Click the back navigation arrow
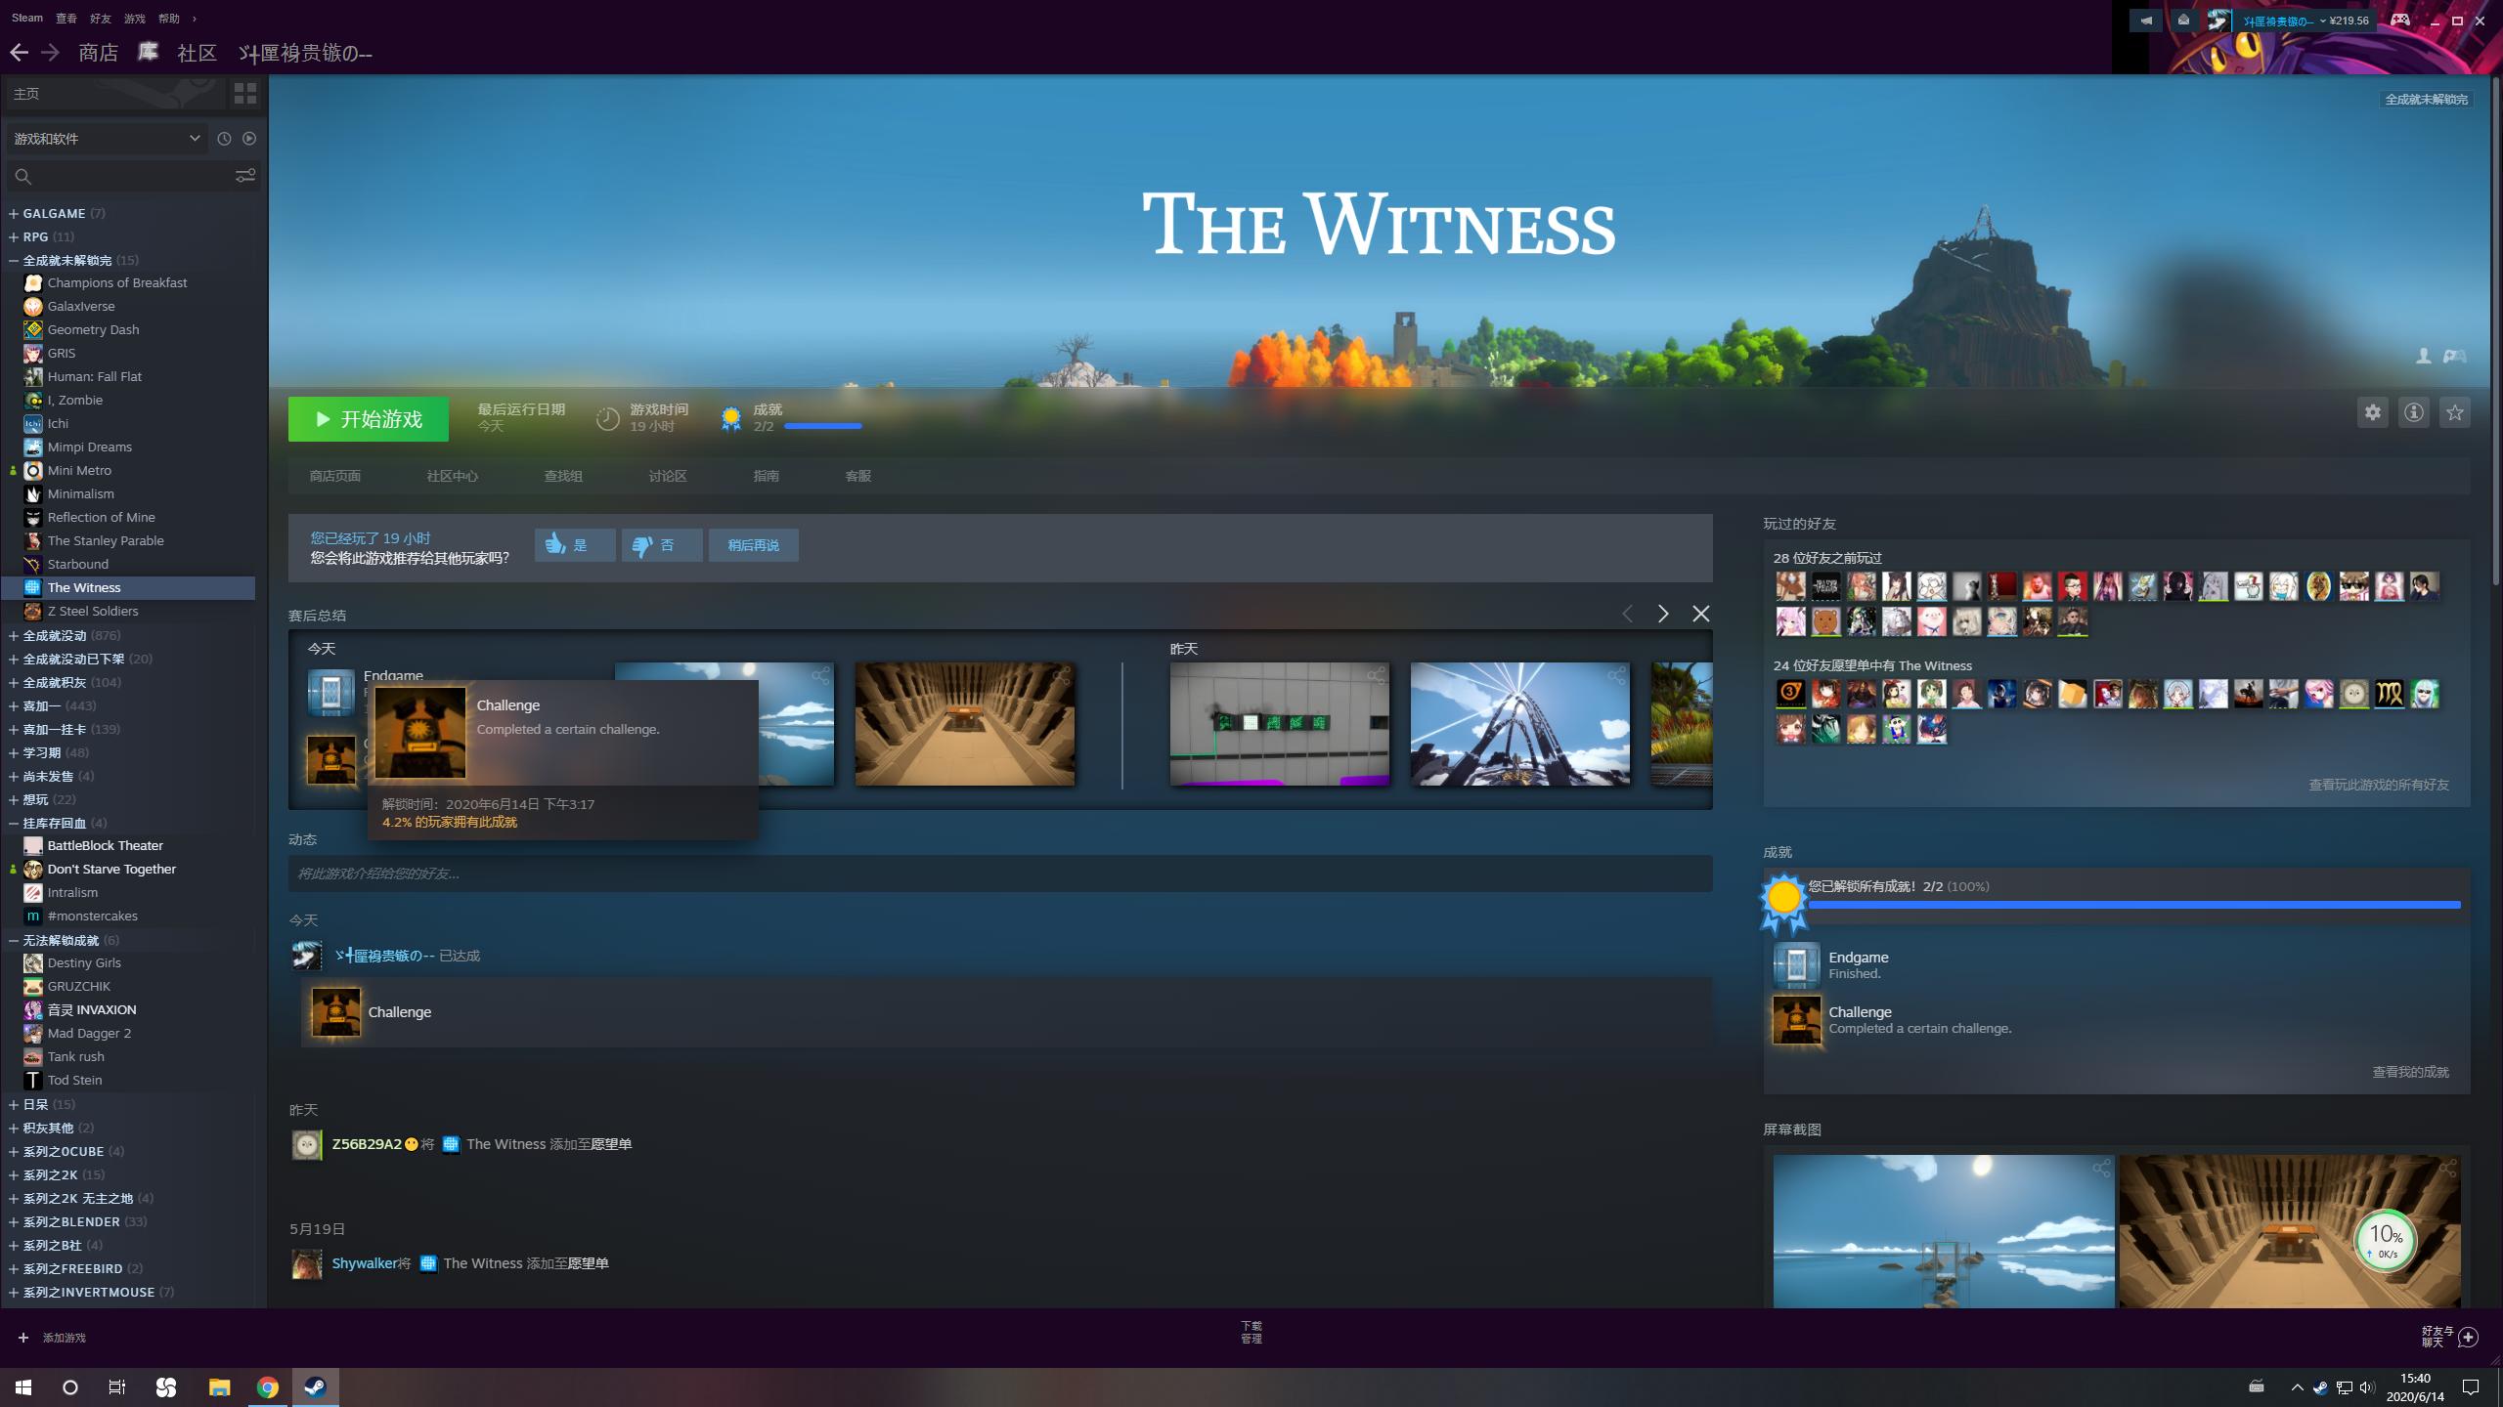Image resolution: width=2503 pixels, height=1407 pixels. click(19, 53)
